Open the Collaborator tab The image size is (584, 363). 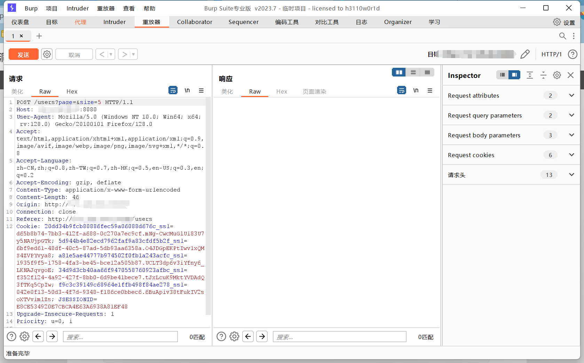point(195,22)
